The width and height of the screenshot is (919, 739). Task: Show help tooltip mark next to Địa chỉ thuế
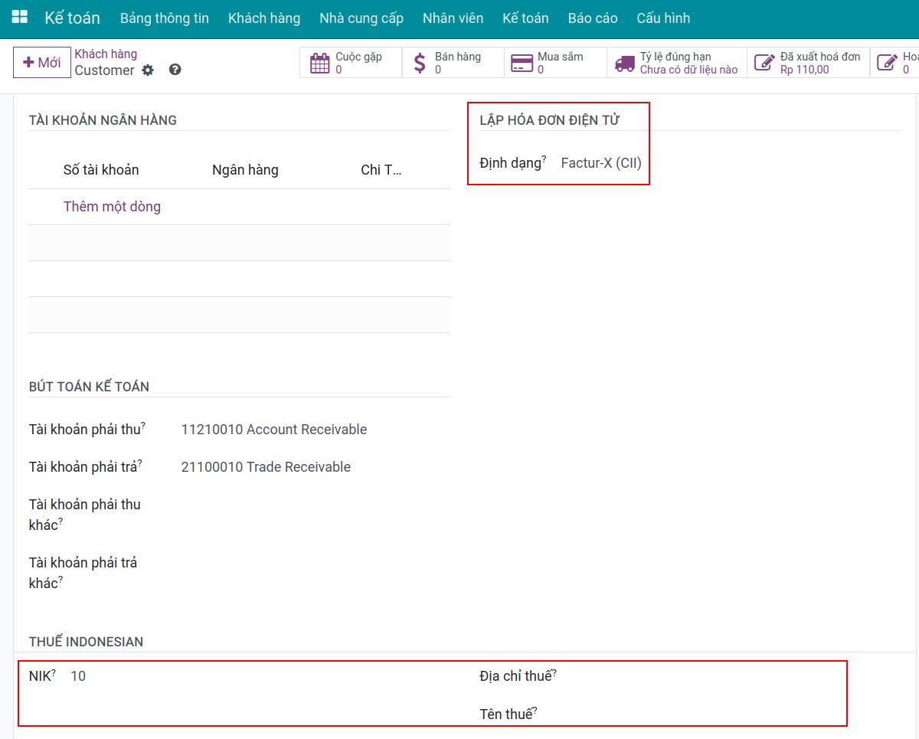pos(554,672)
